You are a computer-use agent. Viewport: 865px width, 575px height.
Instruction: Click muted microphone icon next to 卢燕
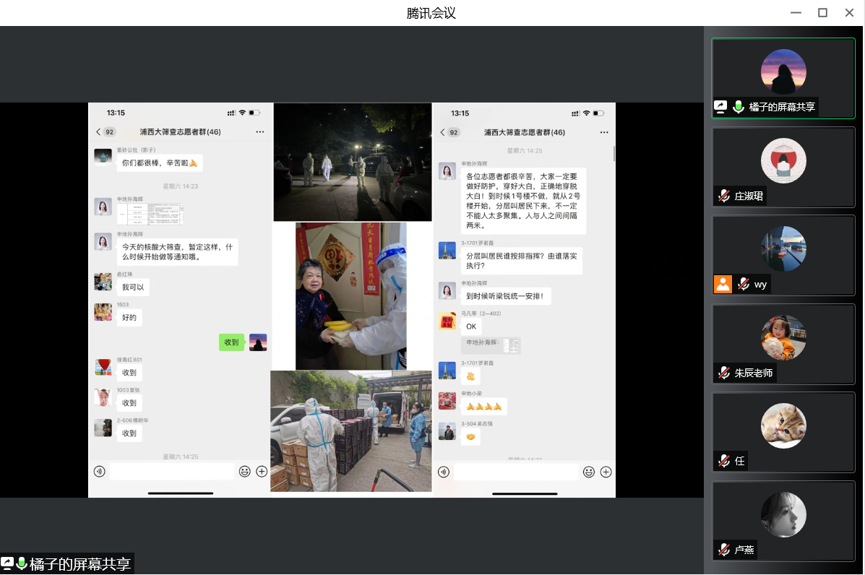pos(723,550)
